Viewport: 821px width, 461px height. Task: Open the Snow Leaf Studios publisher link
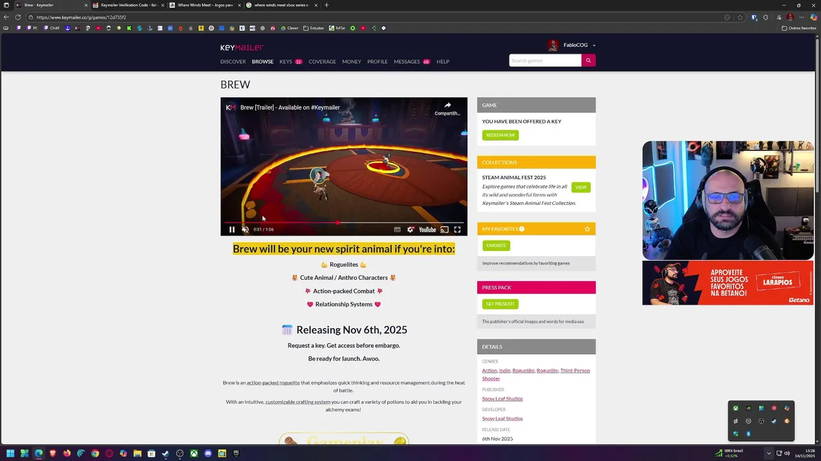(502, 399)
